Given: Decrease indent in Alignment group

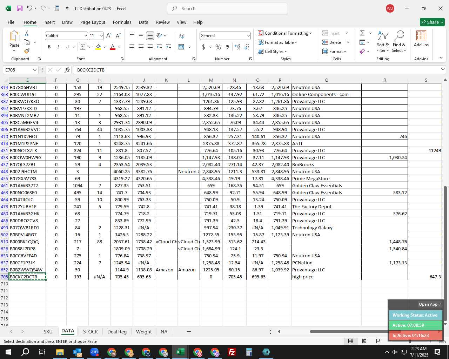Looking at the screenshot, I should pyautogui.click(x=159, y=47).
